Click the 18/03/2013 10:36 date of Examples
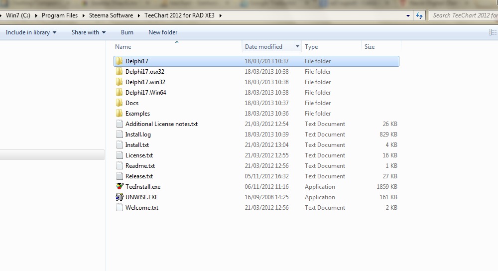 click(x=267, y=114)
